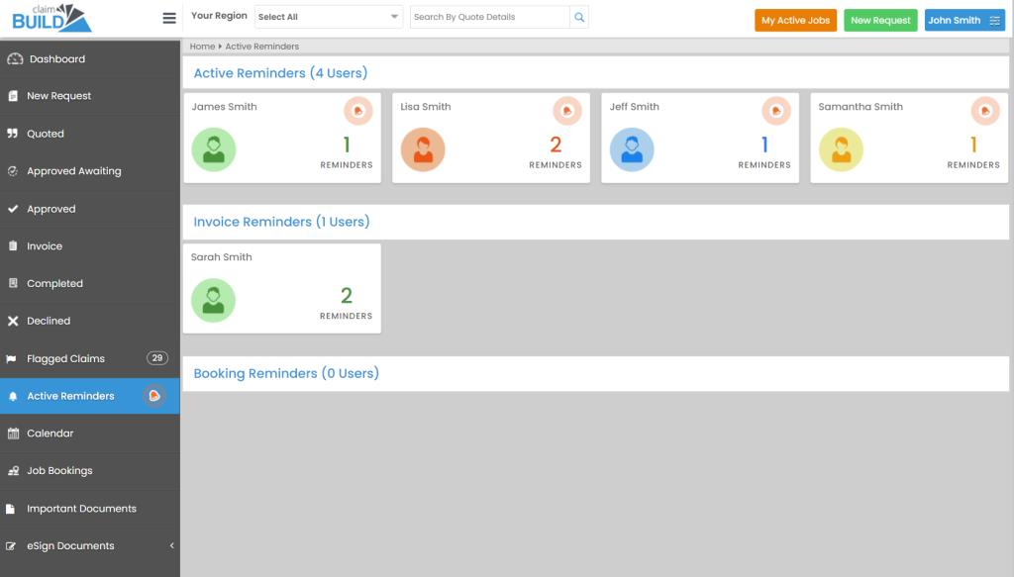The width and height of the screenshot is (1014, 577).
Task: Click the reminder icon on Samantha Smith card
Action: 984,111
